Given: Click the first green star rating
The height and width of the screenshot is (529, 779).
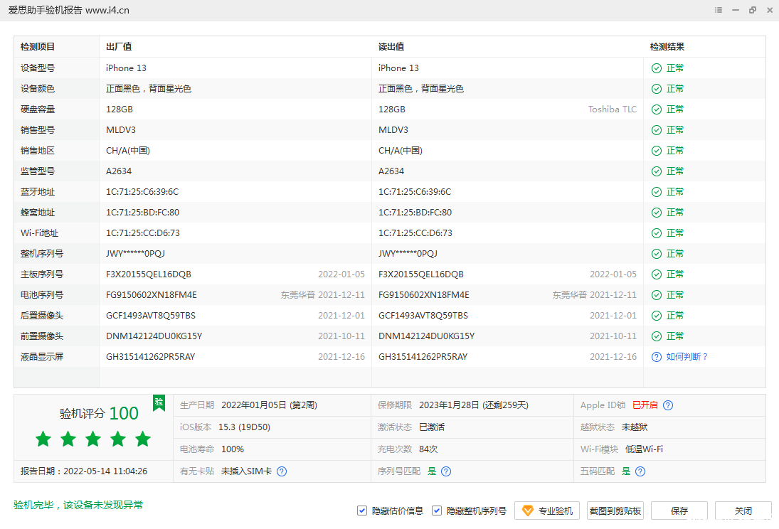Looking at the screenshot, I should point(43,439).
